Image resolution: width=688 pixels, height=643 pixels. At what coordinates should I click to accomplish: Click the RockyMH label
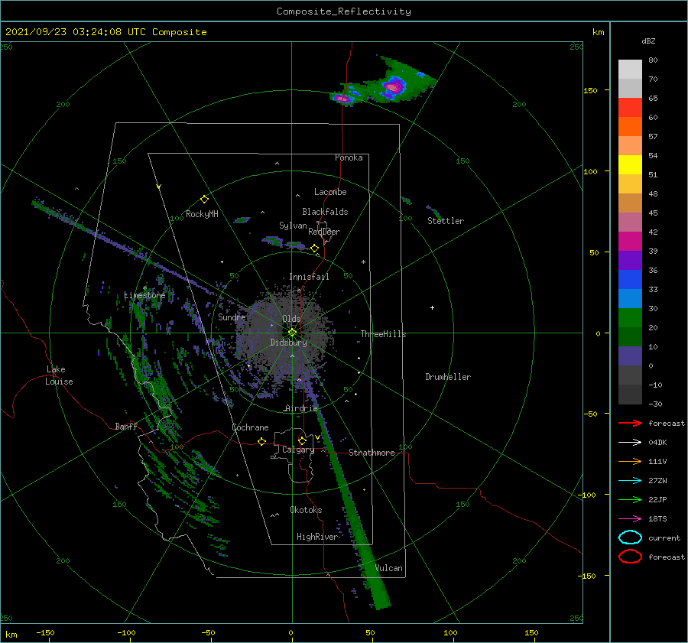pyautogui.click(x=202, y=214)
